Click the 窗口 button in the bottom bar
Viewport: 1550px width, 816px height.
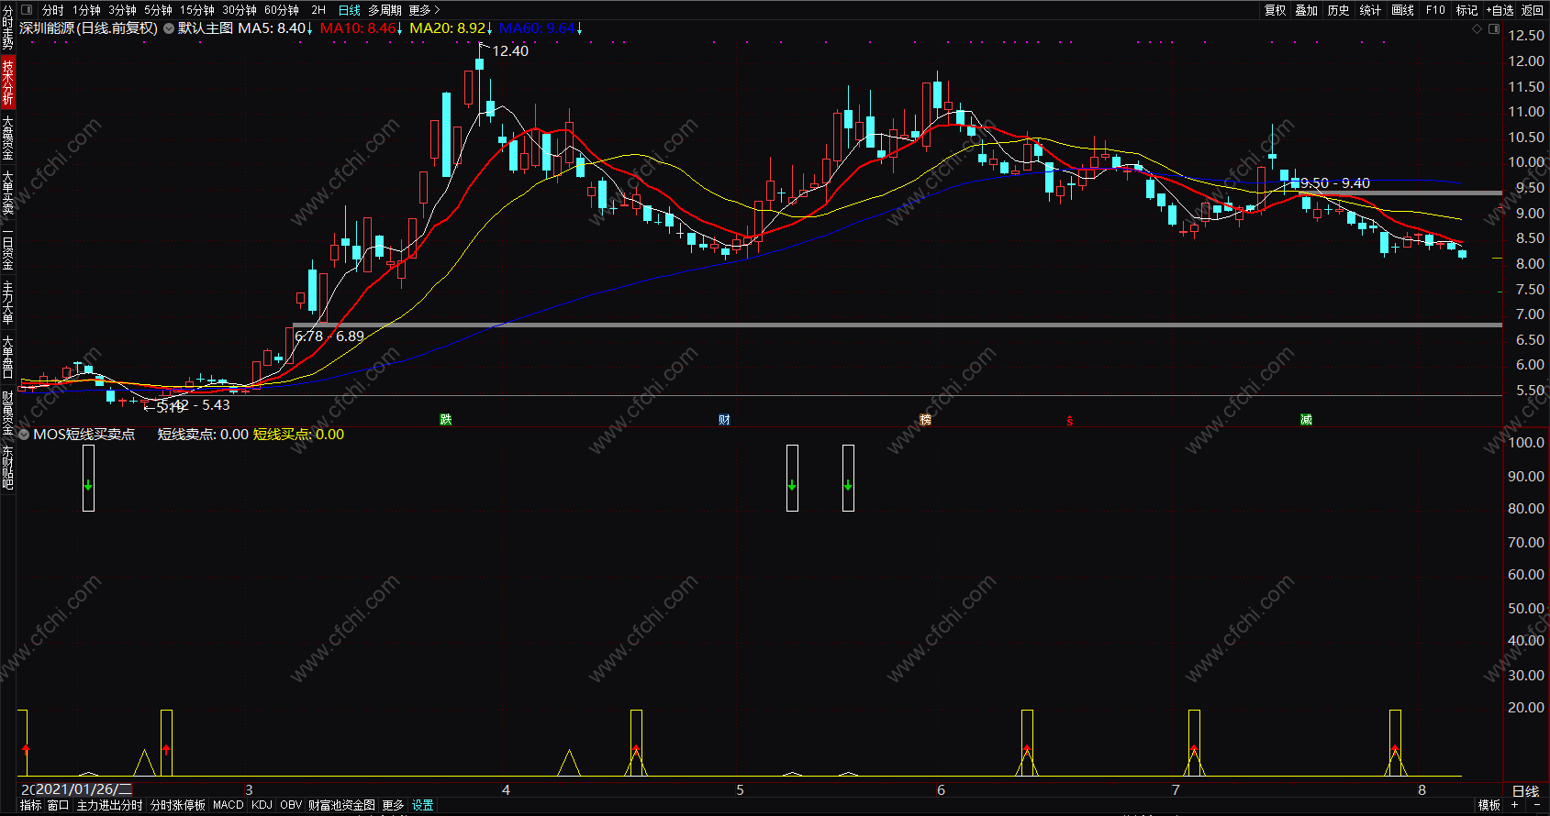pos(59,805)
